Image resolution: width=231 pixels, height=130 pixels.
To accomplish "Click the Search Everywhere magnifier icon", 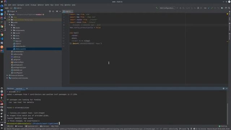I will click(229, 8).
